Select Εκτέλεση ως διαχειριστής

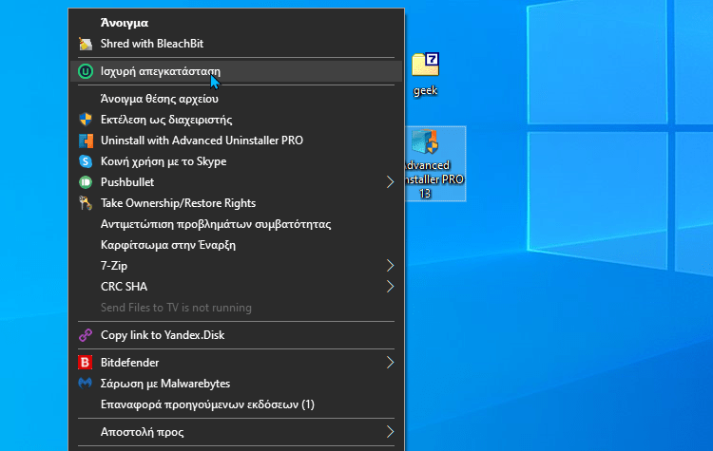point(236,120)
